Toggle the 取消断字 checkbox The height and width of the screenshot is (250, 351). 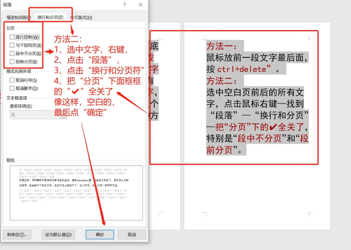[x=12, y=88]
